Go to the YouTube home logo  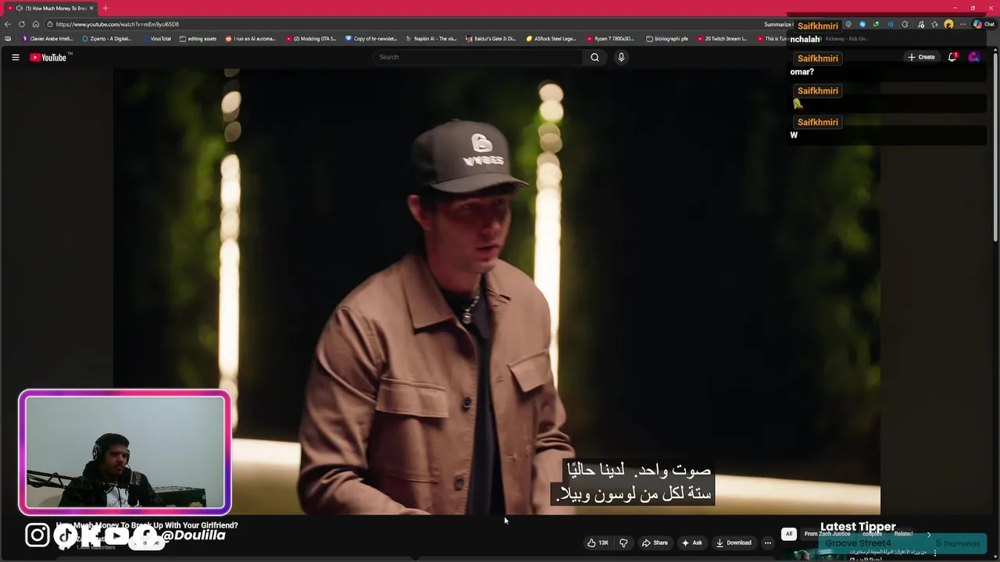tap(50, 57)
